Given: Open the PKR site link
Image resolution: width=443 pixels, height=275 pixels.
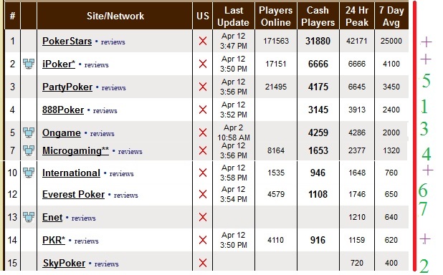Looking at the screenshot, I should [54, 240].
